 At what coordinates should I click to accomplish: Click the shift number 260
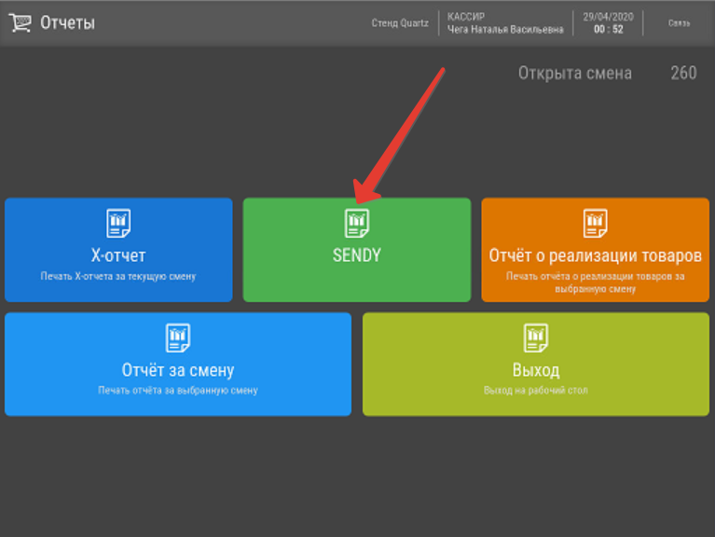click(x=683, y=73)
